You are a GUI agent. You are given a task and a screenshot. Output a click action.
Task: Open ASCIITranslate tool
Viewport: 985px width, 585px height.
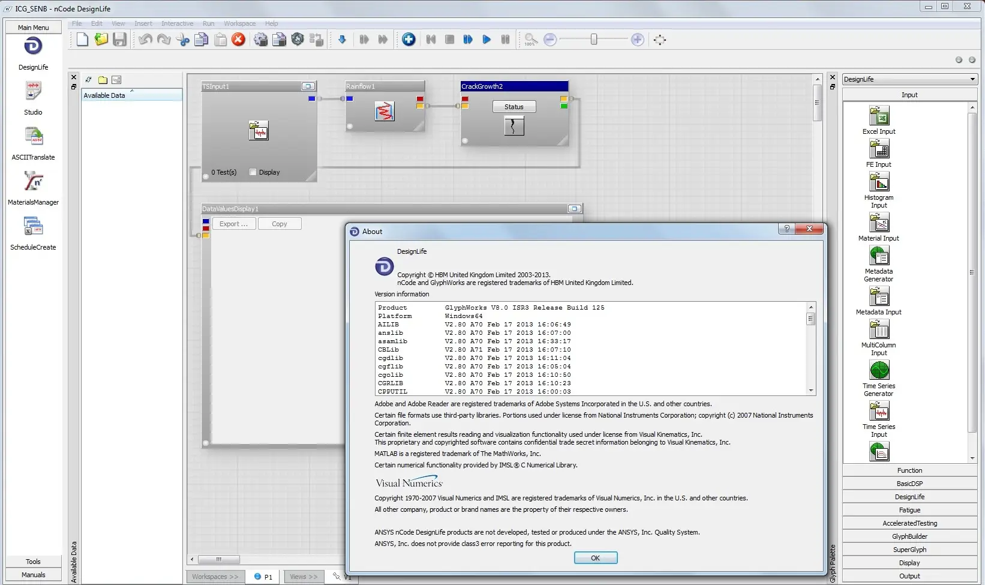33,136
